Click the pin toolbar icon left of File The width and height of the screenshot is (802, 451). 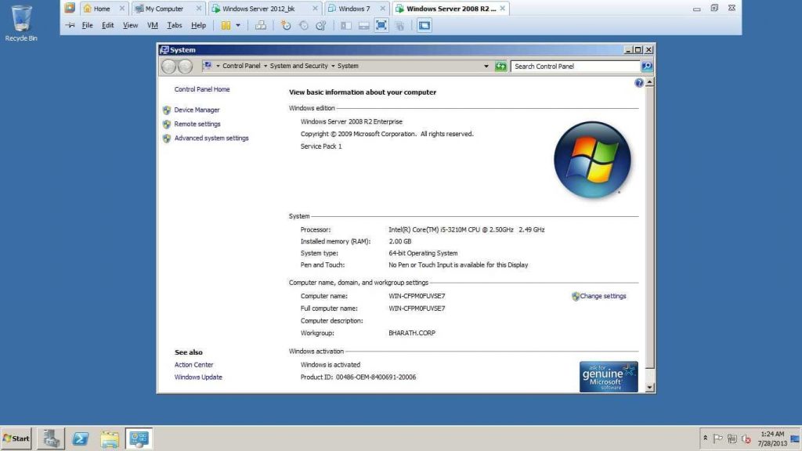pos(70,25)
